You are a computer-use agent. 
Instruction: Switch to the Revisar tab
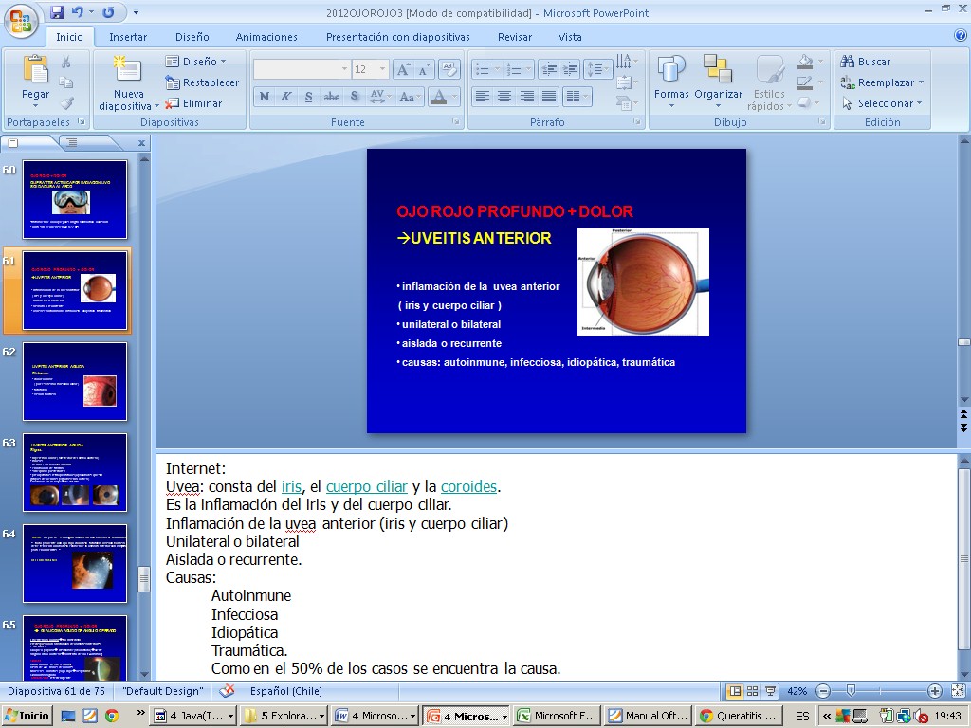(x=514, y=37)
